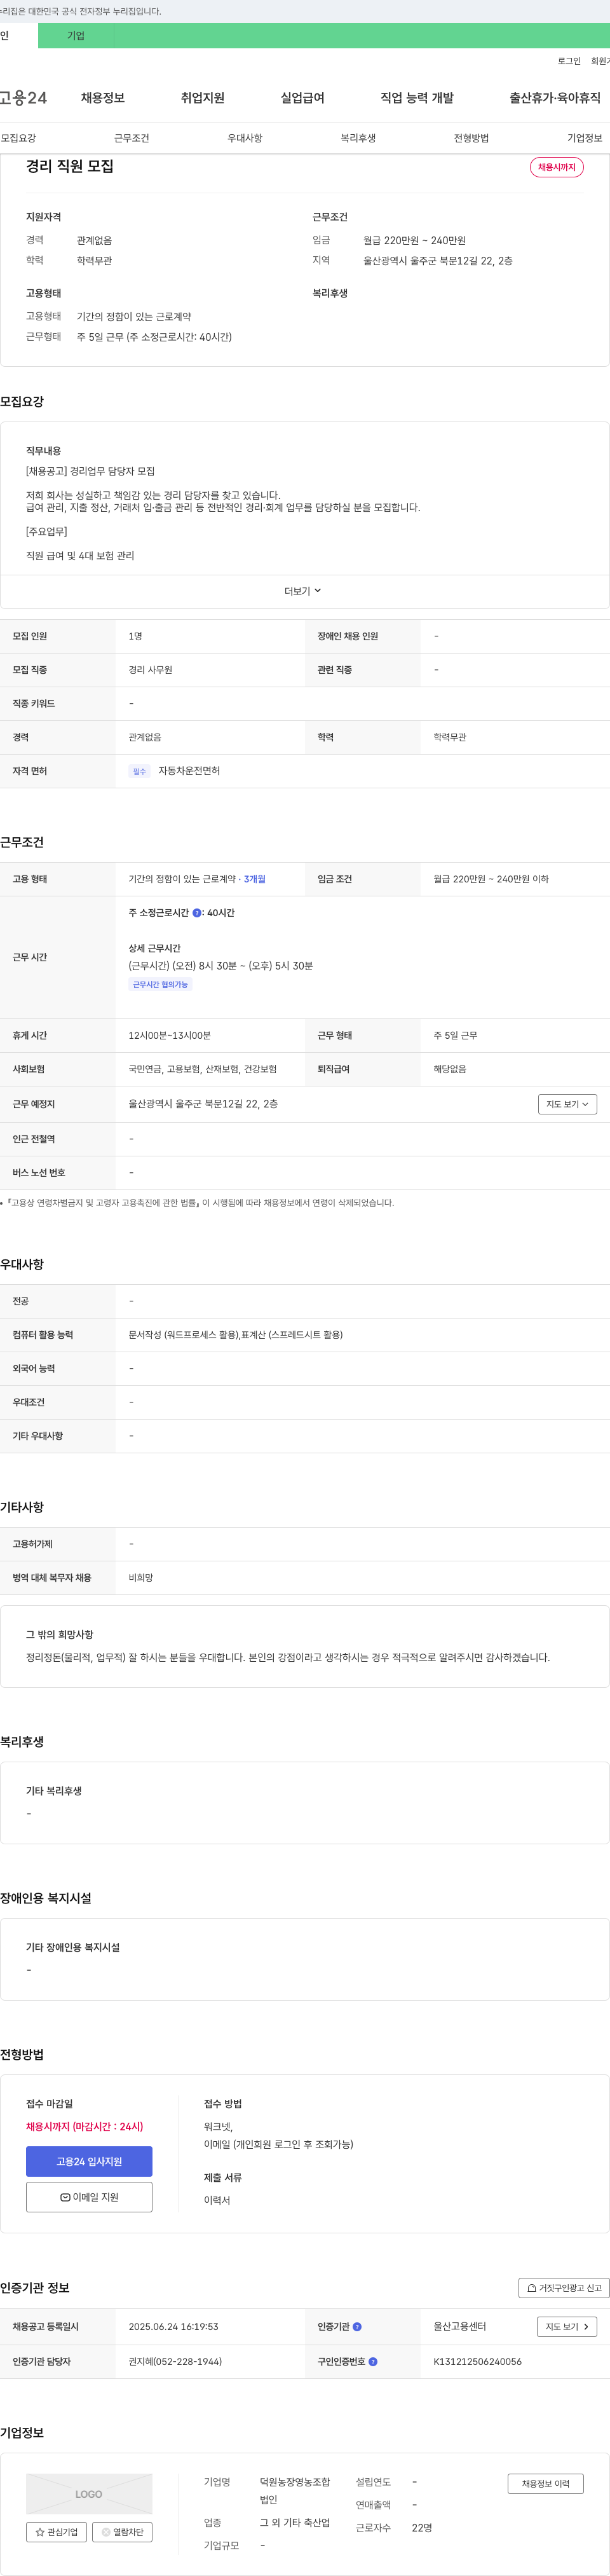The image size is (610, 2576).
Task: Click the 그 외 기타 축산업 industry text
Action: click(295, 2522)
